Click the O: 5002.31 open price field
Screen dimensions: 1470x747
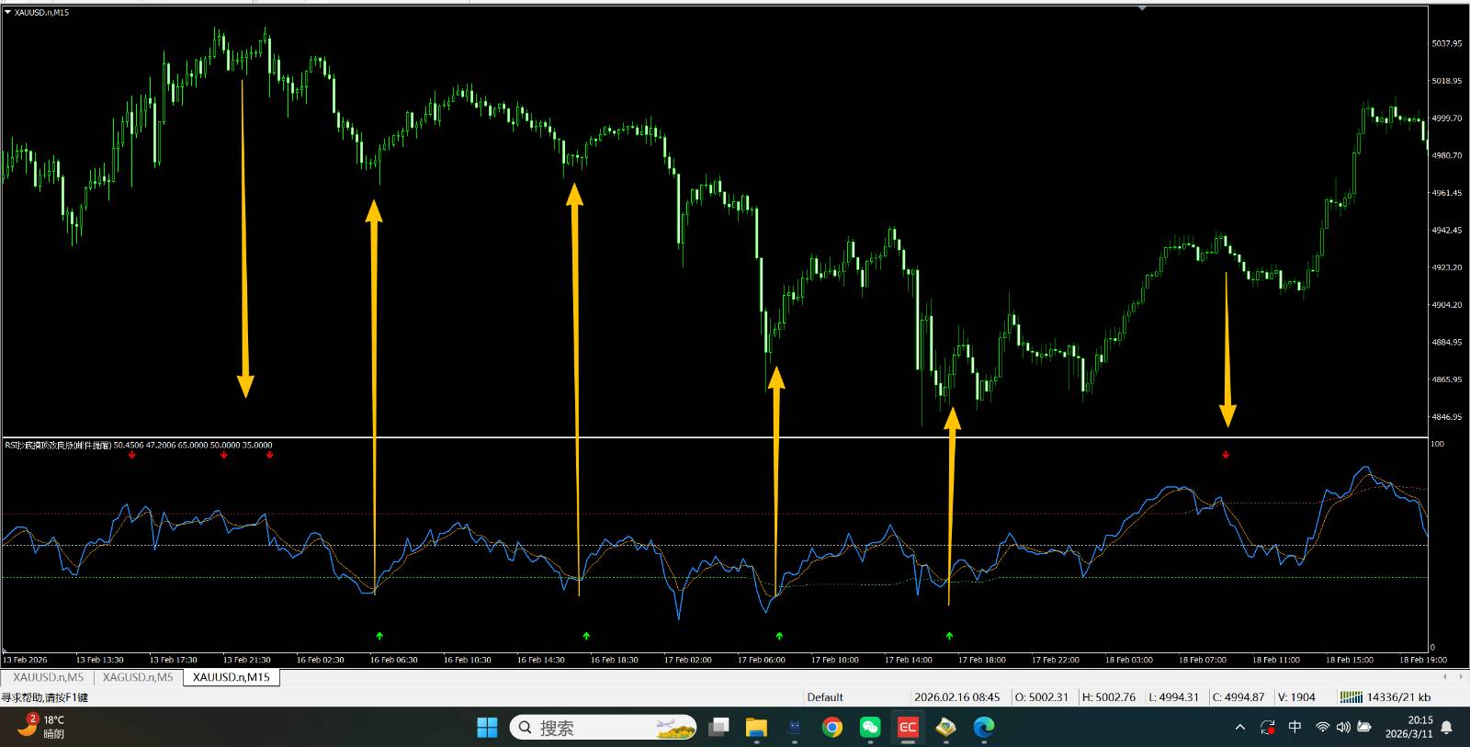1041,697
